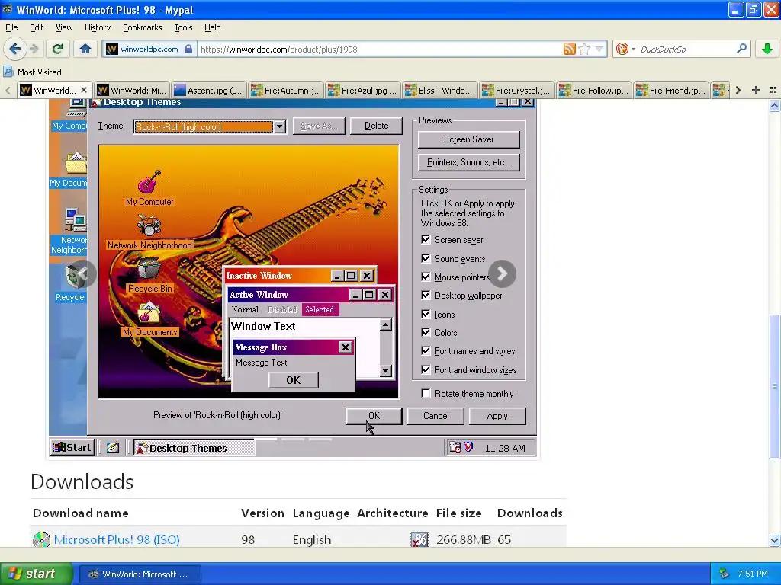781x585 pixels.
Task: Open the Help menu
Action: tap(212, 27)
